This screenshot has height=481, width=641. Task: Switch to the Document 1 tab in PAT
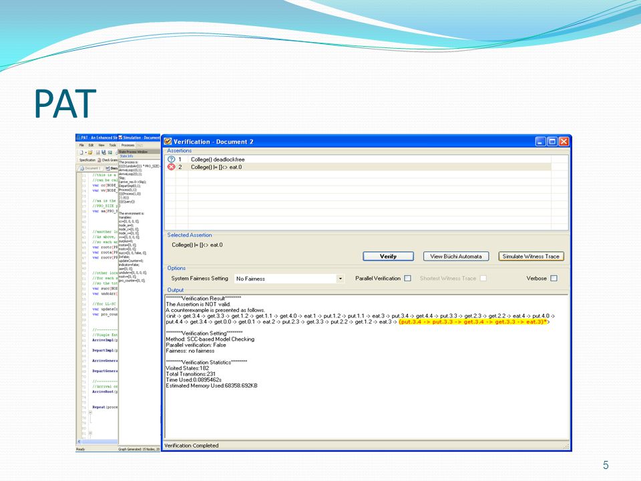click(x=91, y=168)
